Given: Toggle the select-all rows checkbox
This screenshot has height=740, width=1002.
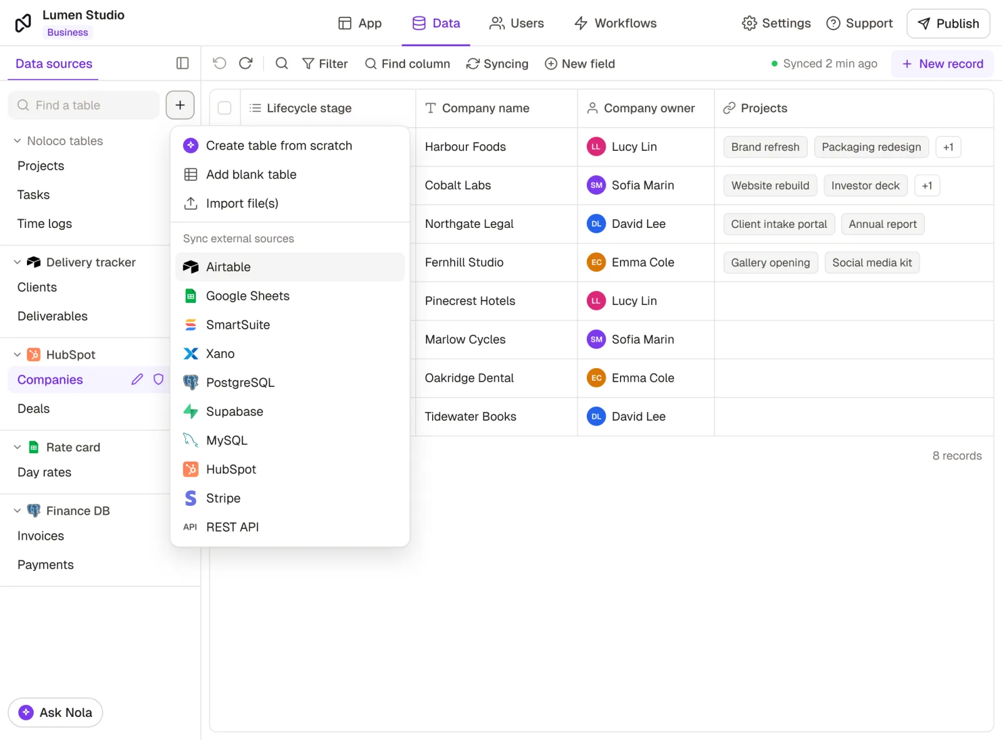Looking at the screenshot, I should [x=225, y=108].
